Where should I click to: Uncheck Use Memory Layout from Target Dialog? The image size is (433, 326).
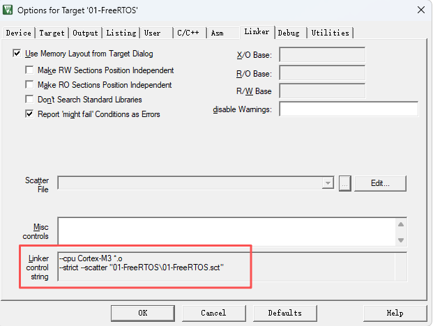pyautogui.click(x=17, y=53)
